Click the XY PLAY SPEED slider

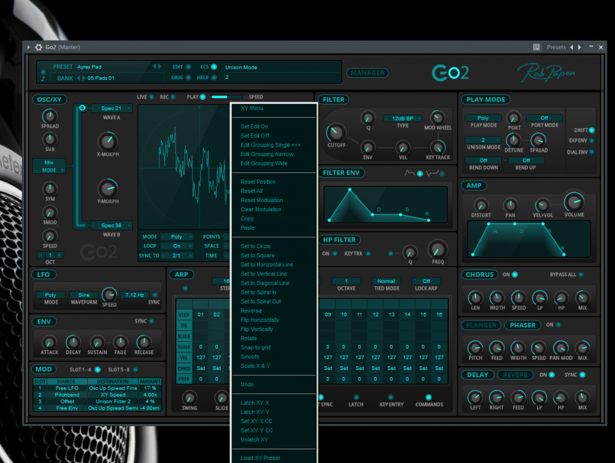[227, 97]
